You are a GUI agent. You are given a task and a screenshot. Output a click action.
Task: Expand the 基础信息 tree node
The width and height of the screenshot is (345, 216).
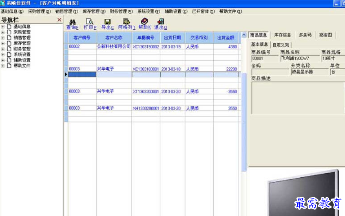pos(2,26)
